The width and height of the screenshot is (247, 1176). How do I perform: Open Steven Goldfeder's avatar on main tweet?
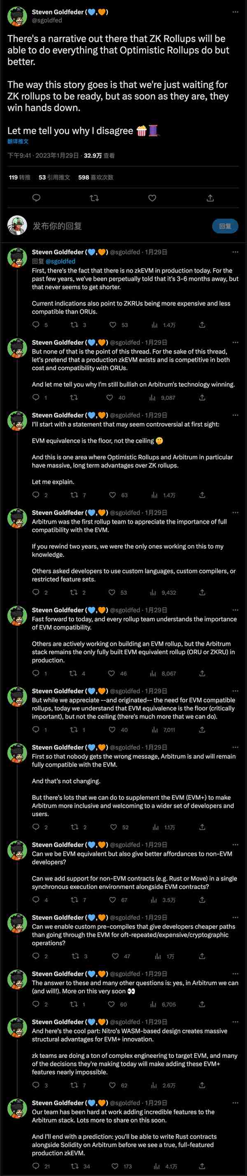pos(17,16)
